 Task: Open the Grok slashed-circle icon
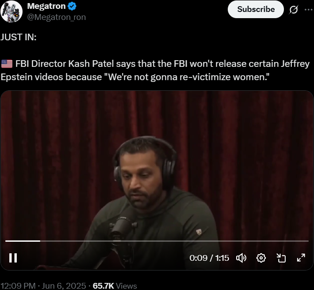coord(294,9)
